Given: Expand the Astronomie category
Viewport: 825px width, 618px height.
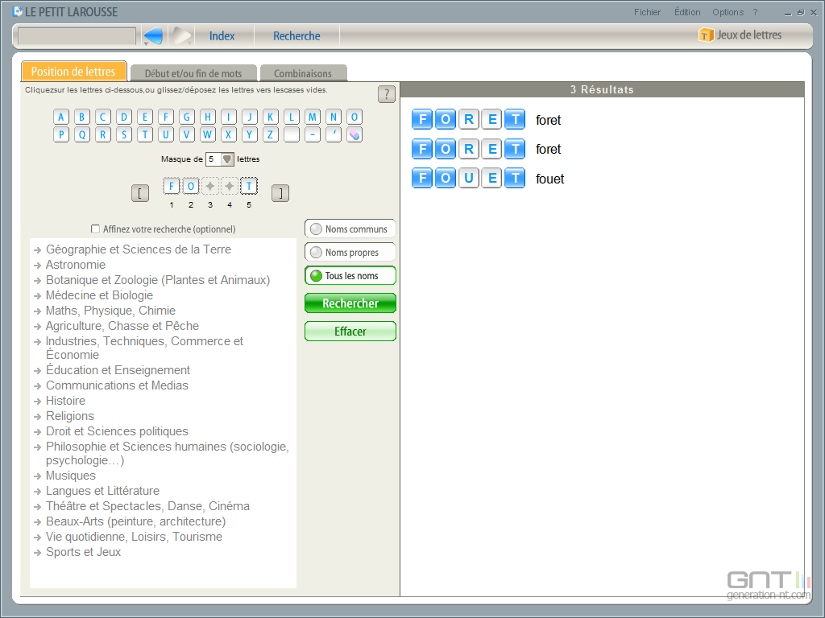Looking at the screenshot, I should click(x=75, y=264).
